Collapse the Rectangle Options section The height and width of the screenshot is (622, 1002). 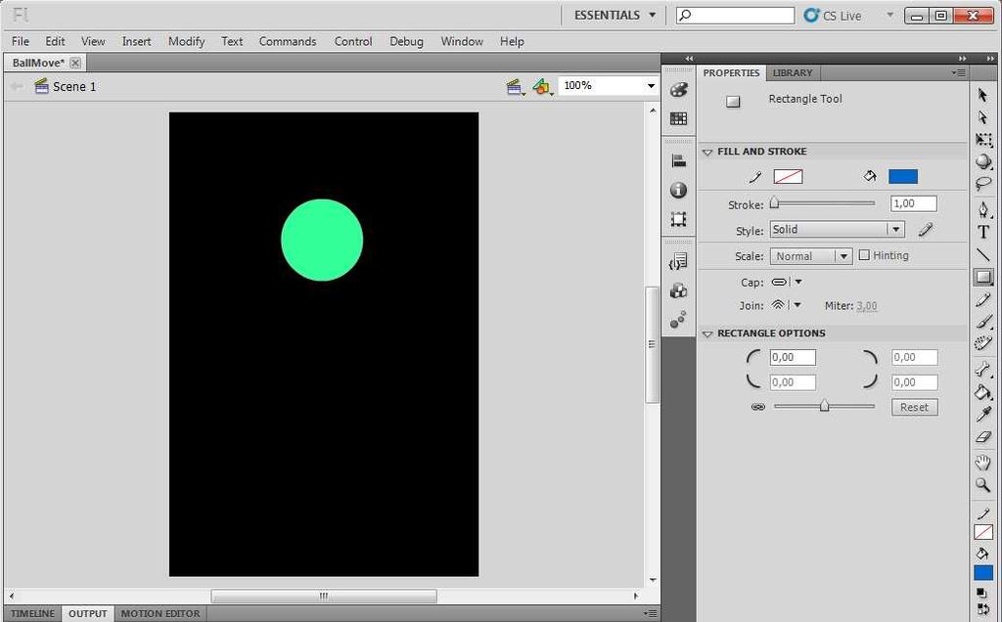[x=707, y=334]
